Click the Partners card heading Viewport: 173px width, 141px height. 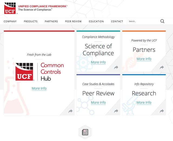tap(144, 50)
